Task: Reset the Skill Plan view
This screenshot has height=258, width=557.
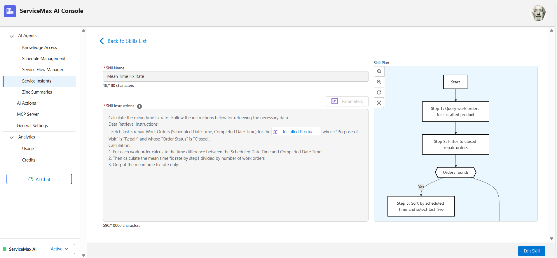Action: (x=379, y=92)
